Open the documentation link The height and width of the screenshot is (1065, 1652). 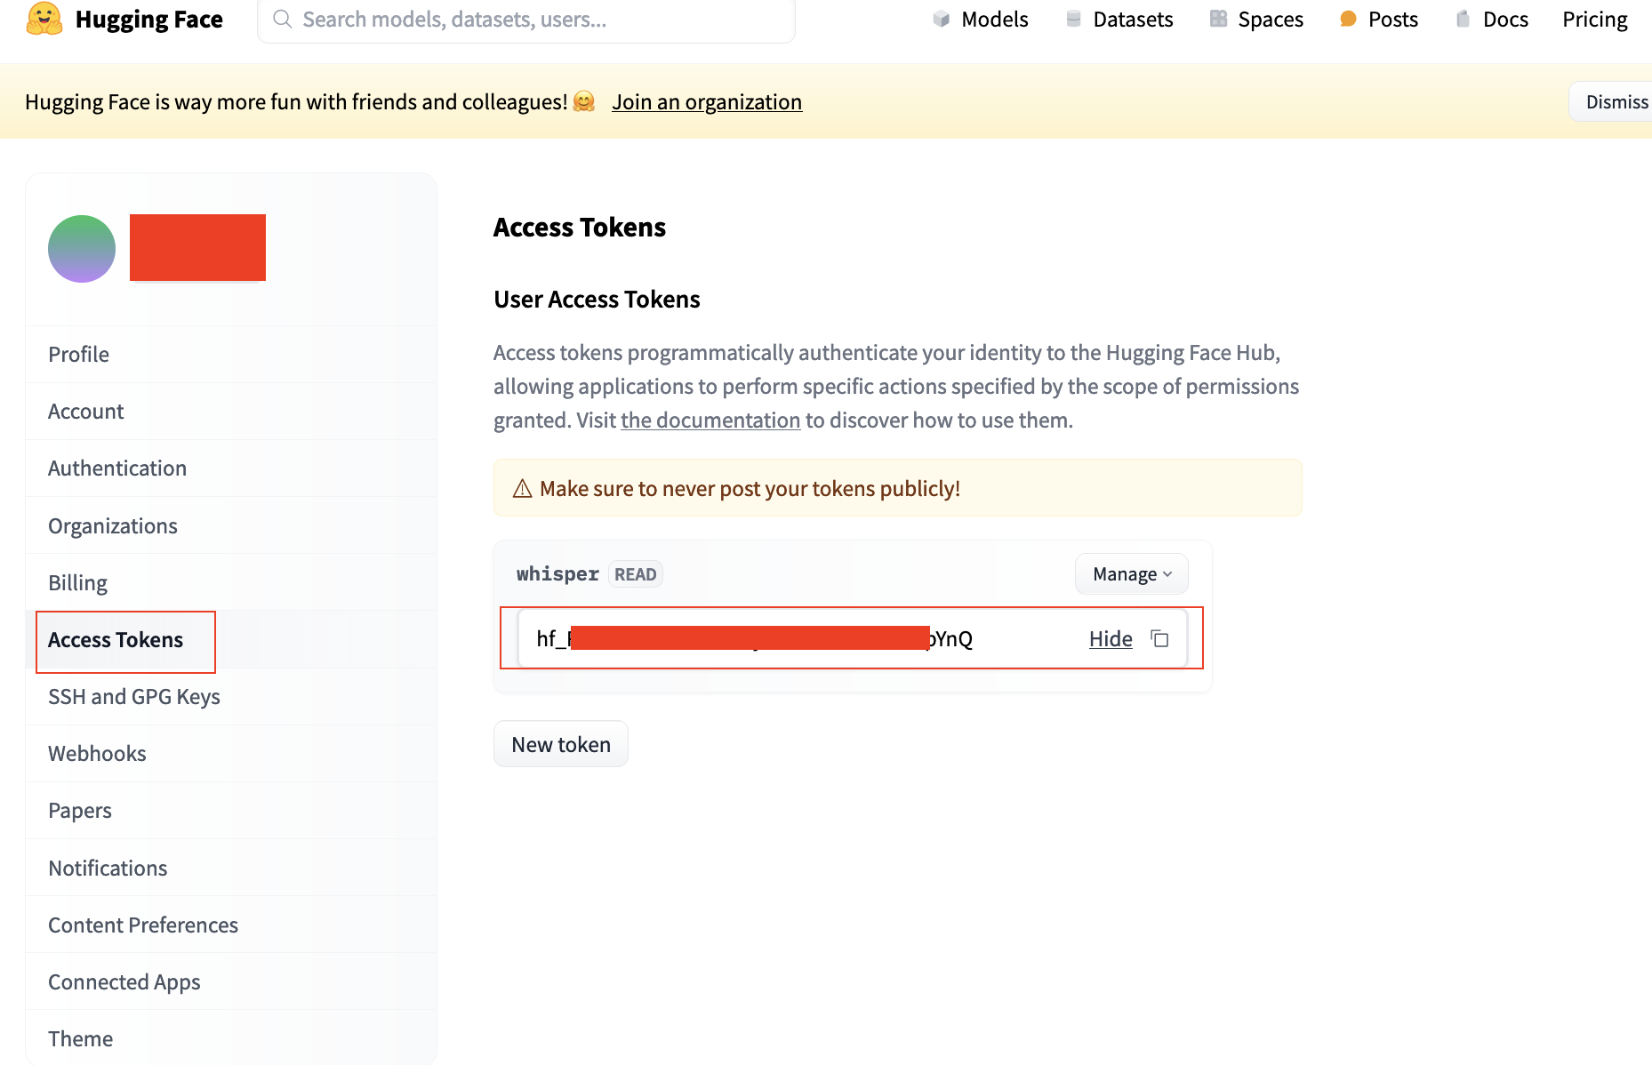click(x=710, y=420)
